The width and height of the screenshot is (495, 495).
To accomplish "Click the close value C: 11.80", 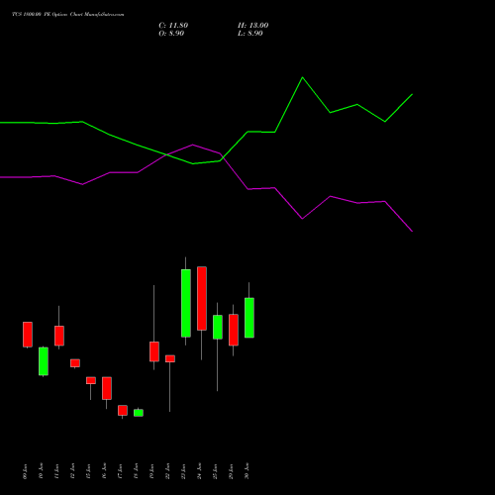I will pyautogui.click(x=173, y=26).
